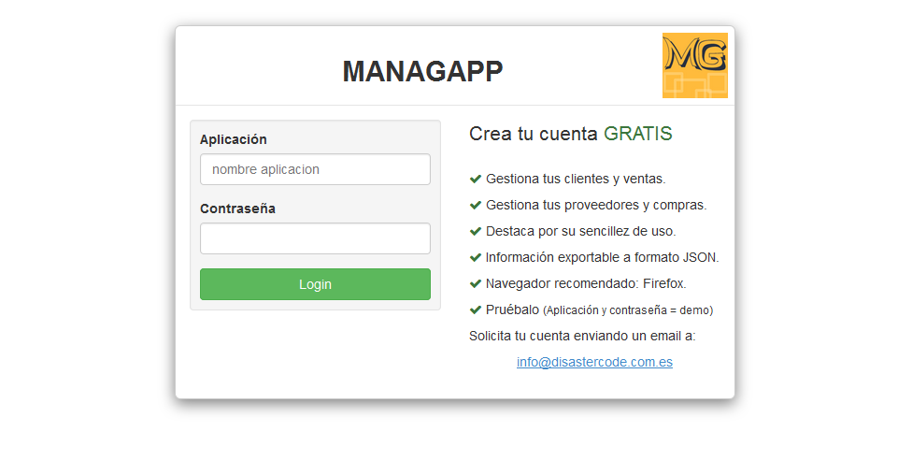
Task: Click the 'Contraseña' field label
Action: pyautogui.click(x=237, y=209)
